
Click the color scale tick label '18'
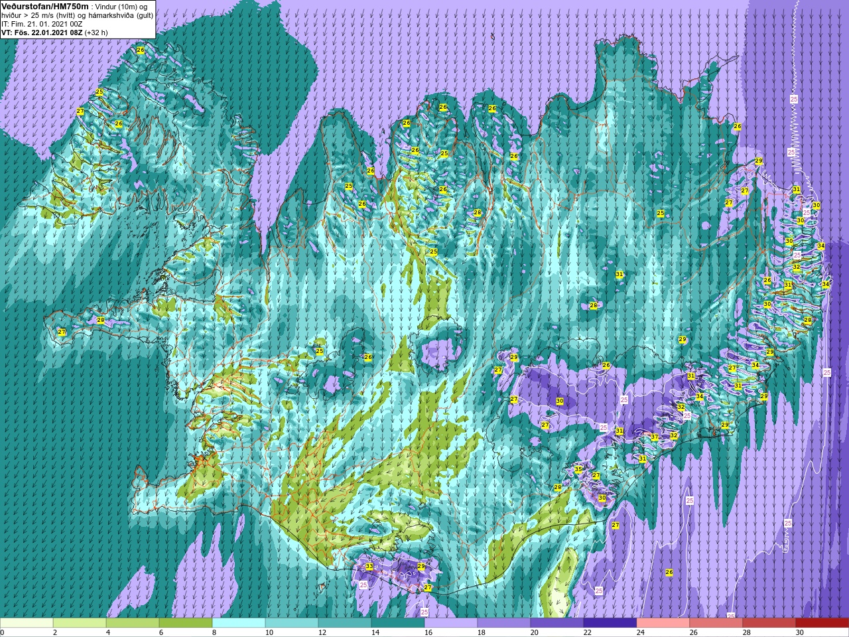(x=482, y=633)
